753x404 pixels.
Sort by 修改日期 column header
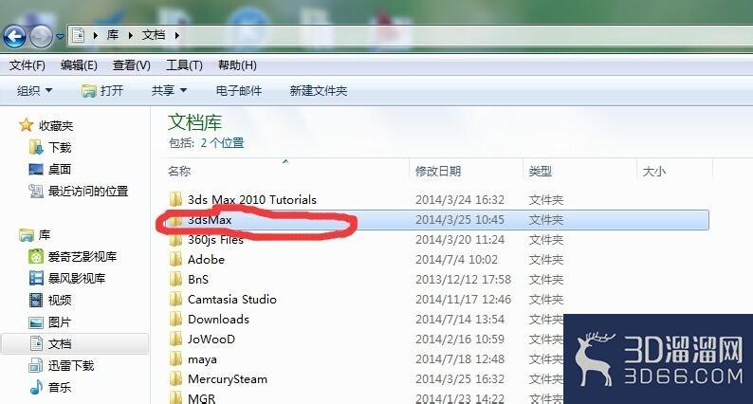pos(438,171)
